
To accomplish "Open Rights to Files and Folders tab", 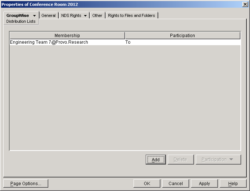I will click(x=132, y=15).
